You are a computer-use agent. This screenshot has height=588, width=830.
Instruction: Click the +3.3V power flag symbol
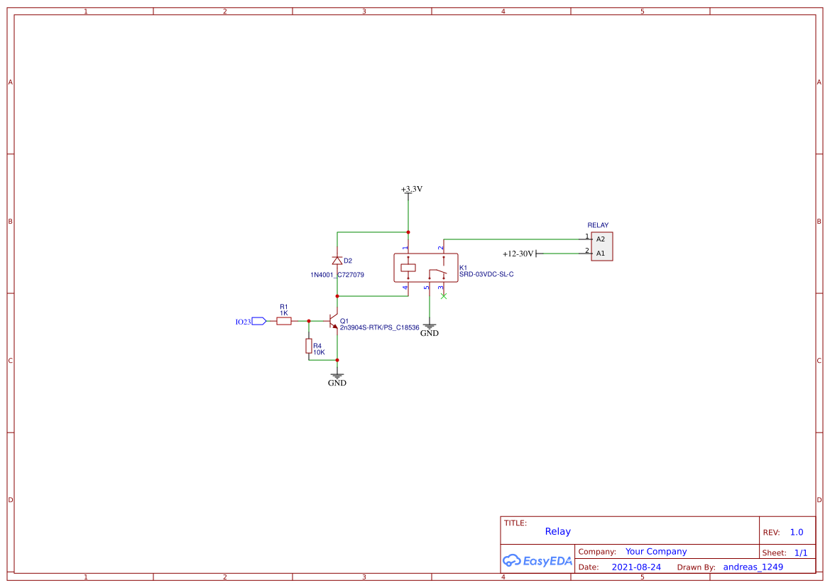(408, 193)
